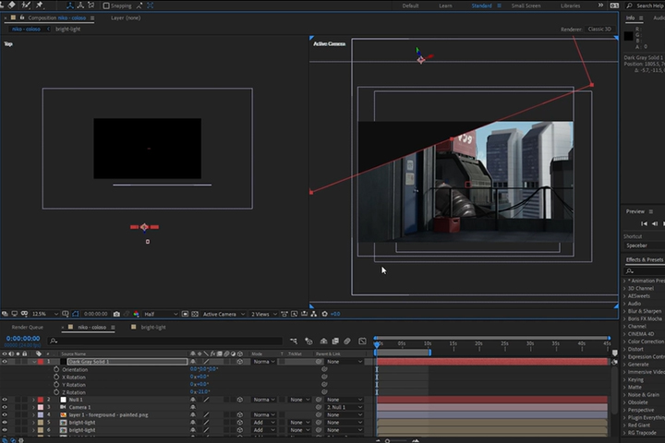This screenshot has height=443, width=665.
Task: Switch to the Default workspace
Action: 410,6
